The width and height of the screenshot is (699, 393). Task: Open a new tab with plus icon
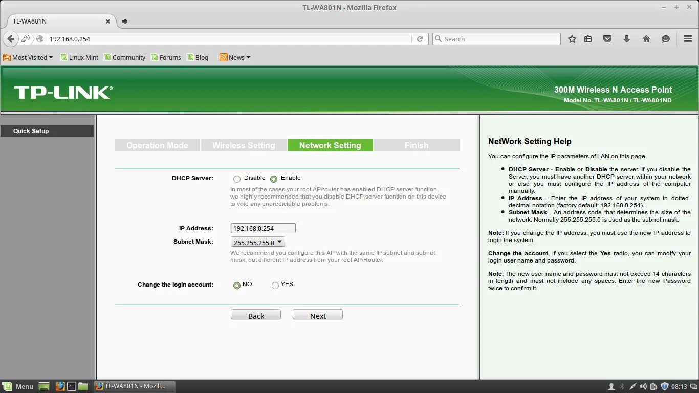[125, 21]
